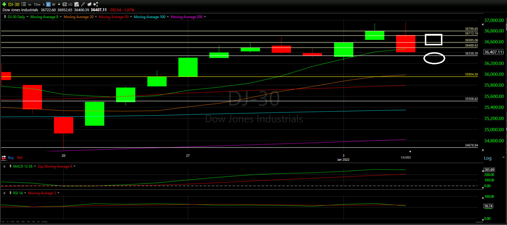The width and height of the screenshot is (507, 225).
Task: Click the 34678.94 level label
Action: [x=471, y=145]
